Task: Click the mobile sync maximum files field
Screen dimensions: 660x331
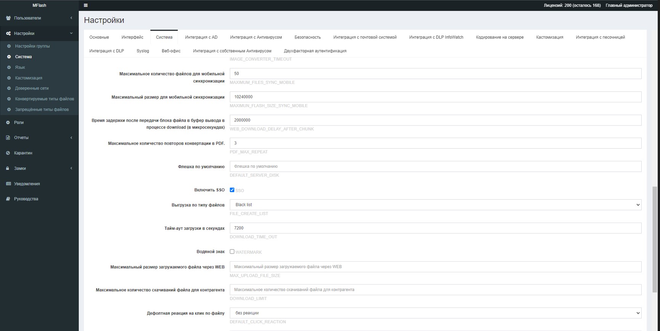Action: pyautogui.click(x=435, y=74)
